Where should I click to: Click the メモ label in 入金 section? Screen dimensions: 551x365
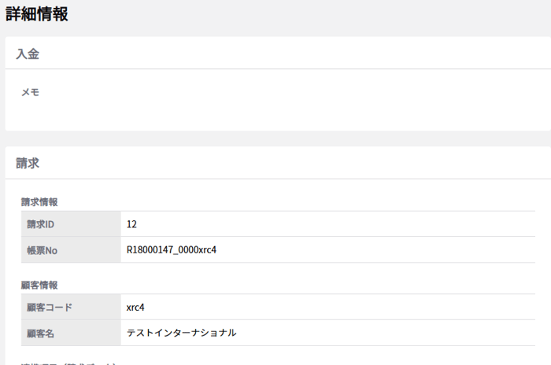click(30, 92)
